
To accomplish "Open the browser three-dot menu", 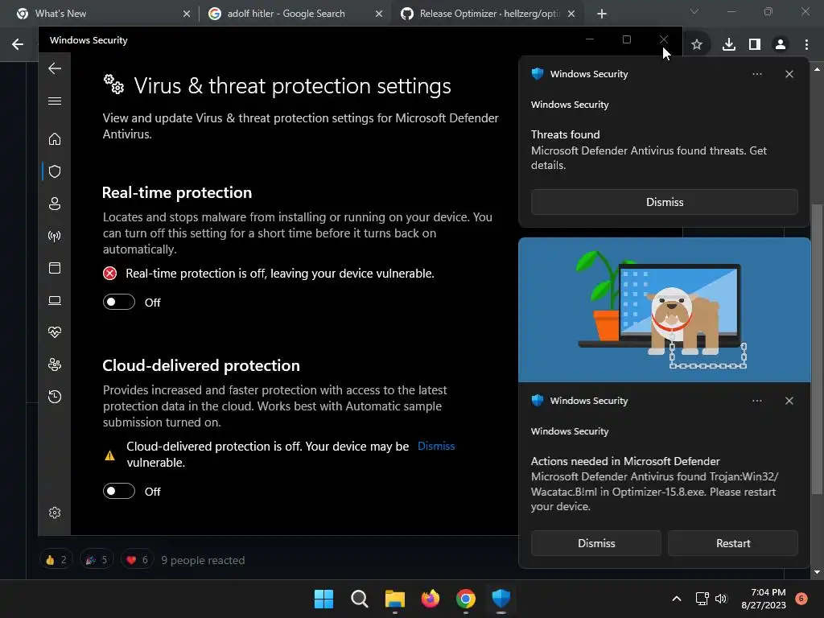I will tap(806, 45).
